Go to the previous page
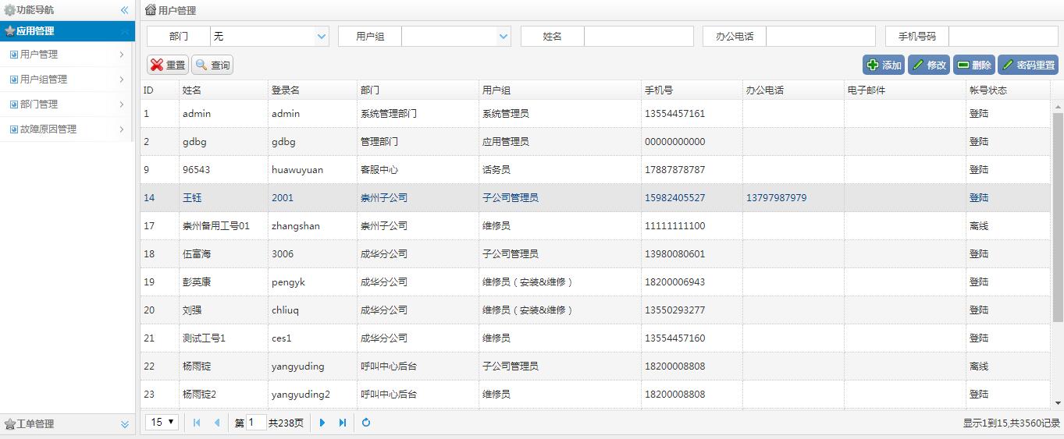 [x=217, y=423]
